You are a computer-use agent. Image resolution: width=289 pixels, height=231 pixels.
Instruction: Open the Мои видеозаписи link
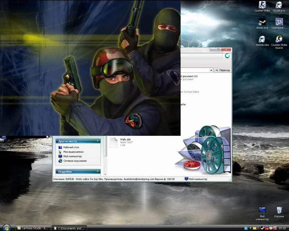click(x=73, y=152)
